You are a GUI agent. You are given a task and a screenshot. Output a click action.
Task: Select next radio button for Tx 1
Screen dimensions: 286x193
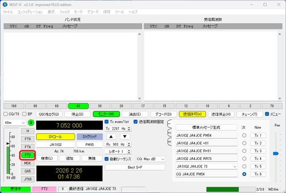[244, 136]
